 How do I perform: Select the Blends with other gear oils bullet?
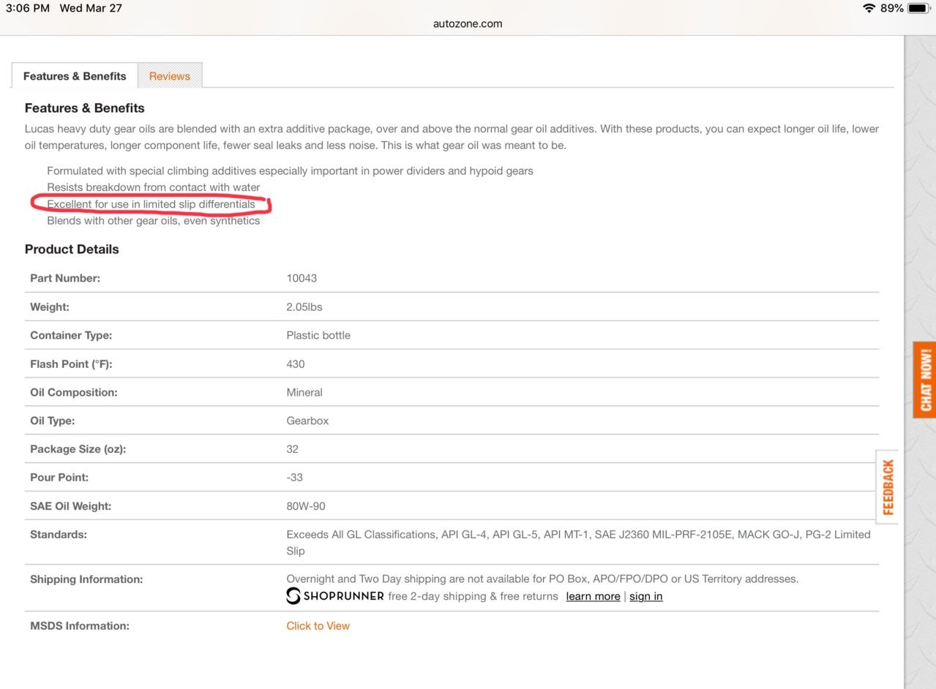pos(154,221)
